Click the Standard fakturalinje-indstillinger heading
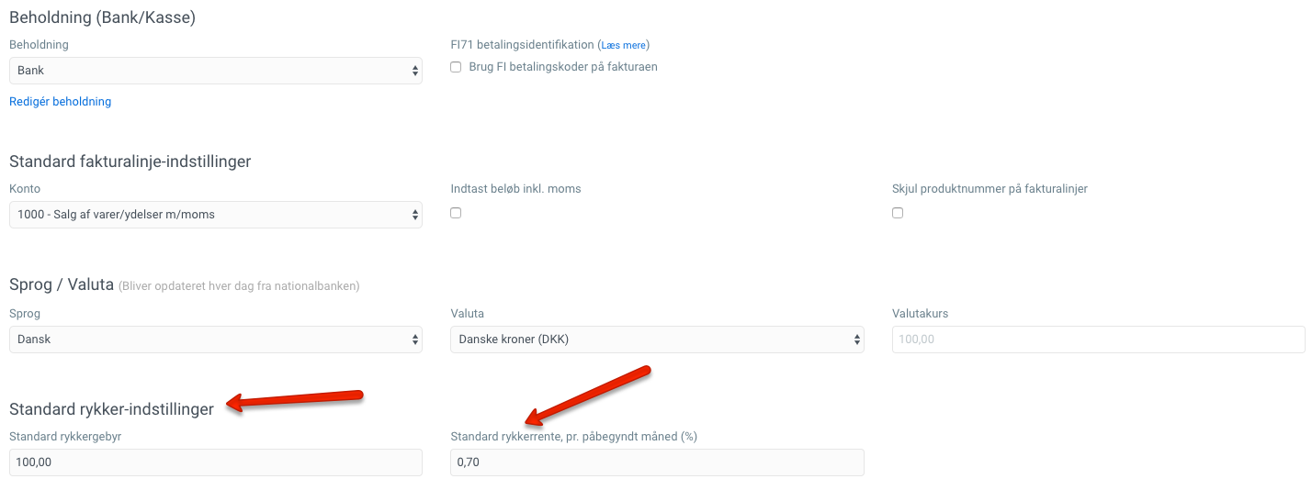 pyautogui.click(x=130, y=161)
